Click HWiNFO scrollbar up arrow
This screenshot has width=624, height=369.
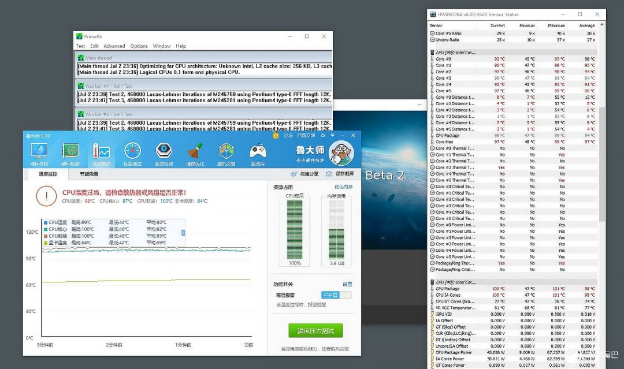point(601,25)
